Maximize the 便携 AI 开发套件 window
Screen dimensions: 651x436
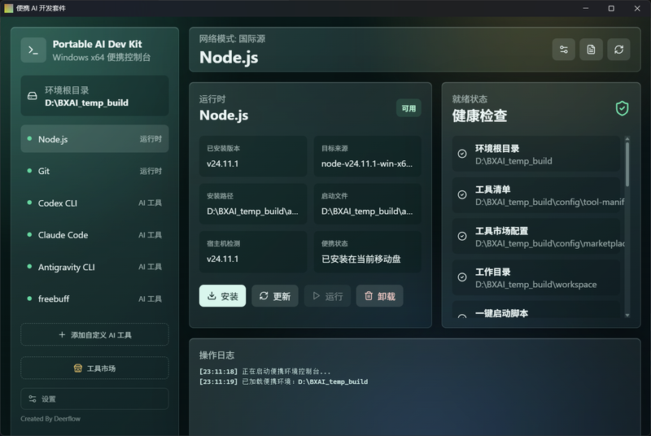(611, 8)
